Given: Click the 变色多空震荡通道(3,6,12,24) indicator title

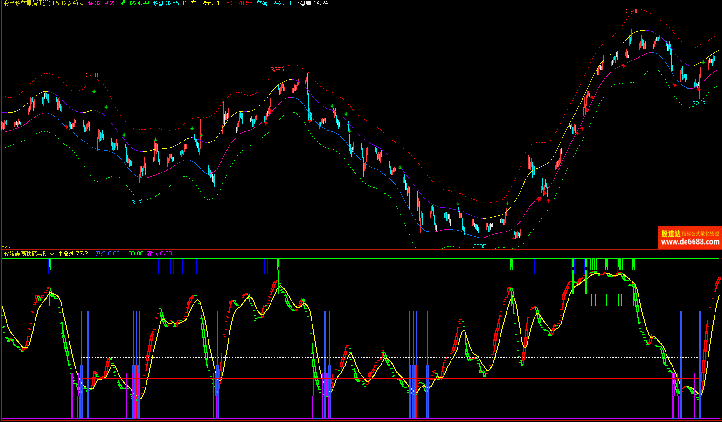Looking at the screenshot, I should click(x=40, y=3).
